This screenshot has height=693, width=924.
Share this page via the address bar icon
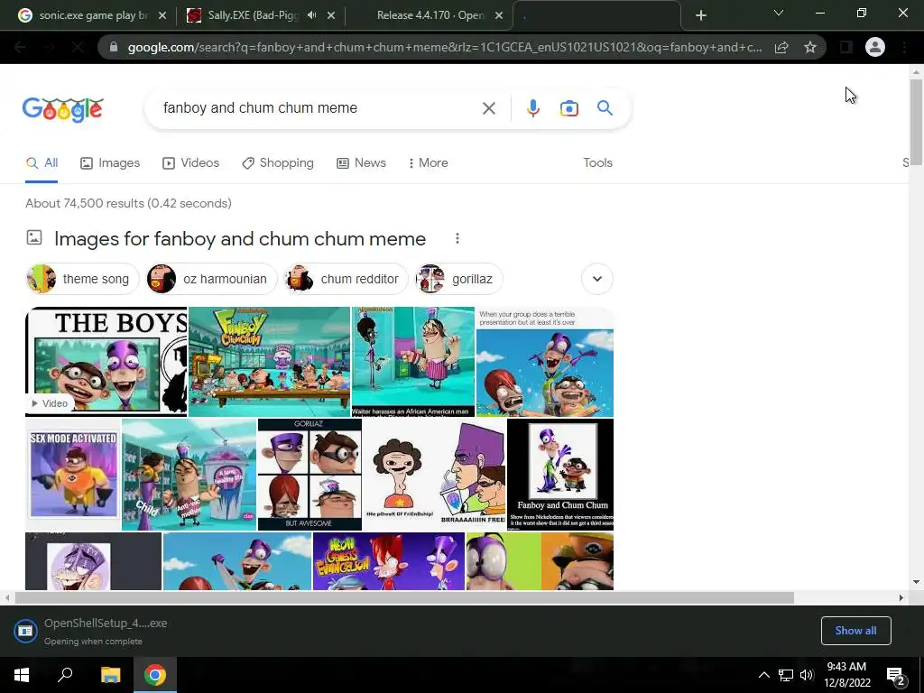[x=781, y=47]
